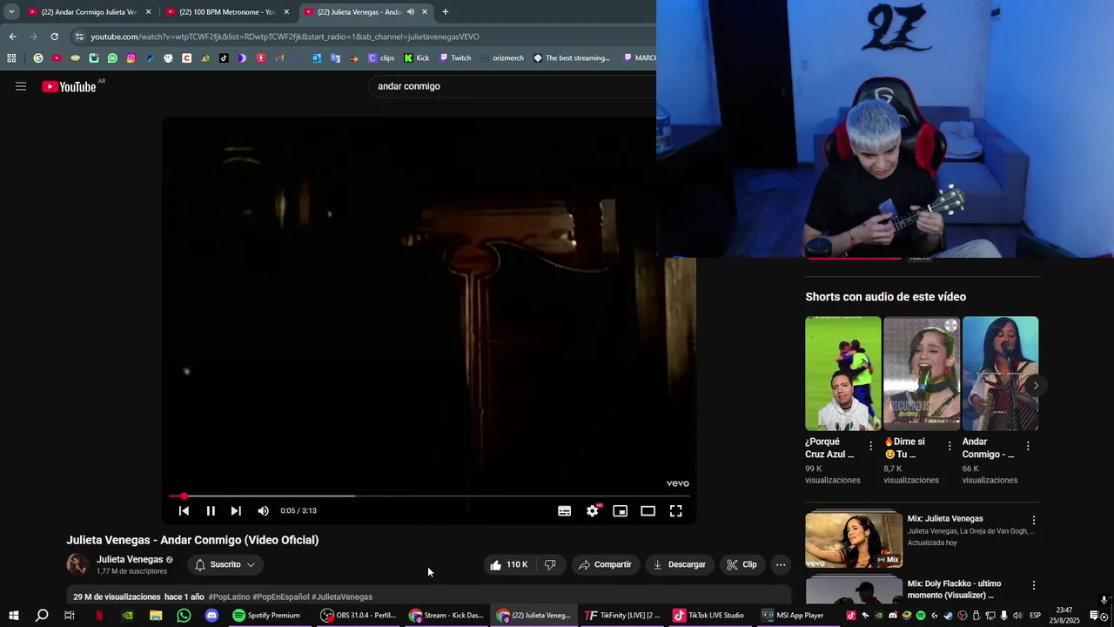Image resolution: width=1114 pixels, height=627 pixels.
Task: Open options for the '¿Porqué Cruz Azul' short
Action: 870,446
